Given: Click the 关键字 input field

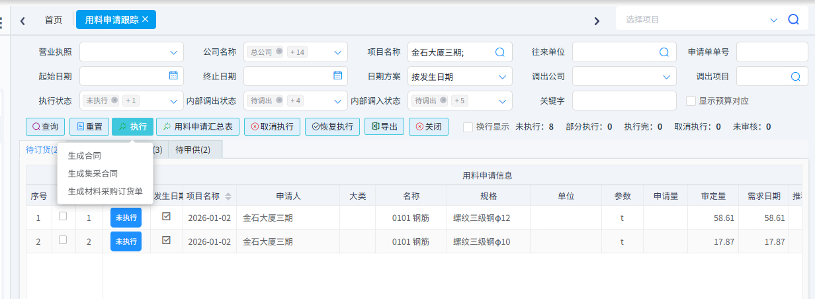Looking at the screenshot, I should (624, 101).
